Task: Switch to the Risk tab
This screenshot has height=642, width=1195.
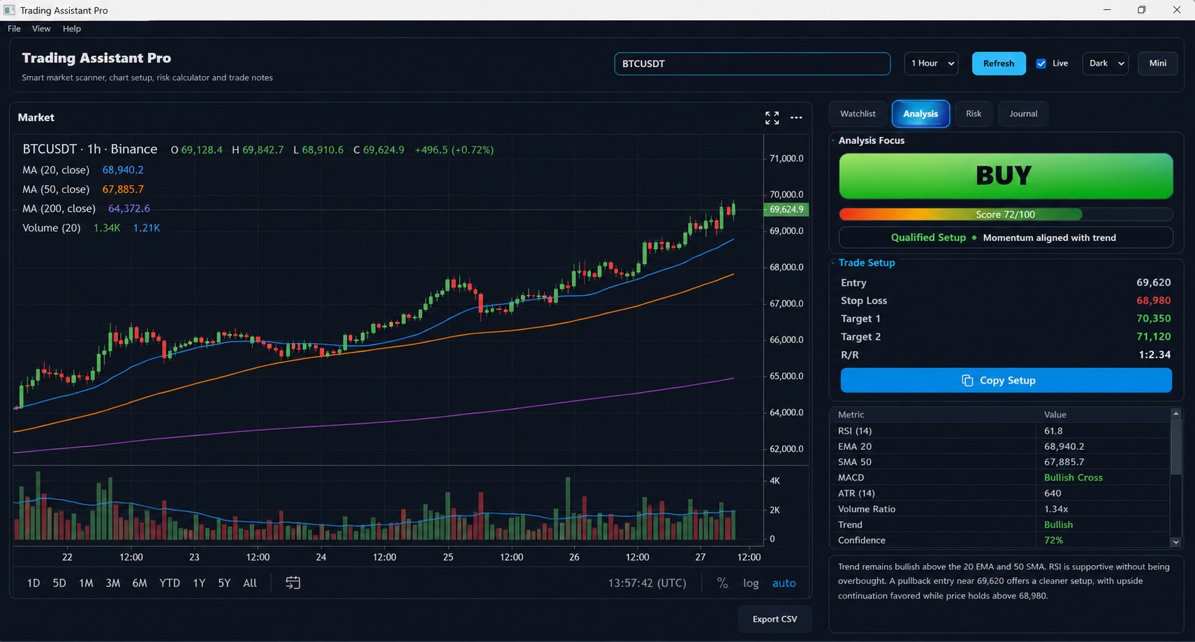Action: [974, 114]
